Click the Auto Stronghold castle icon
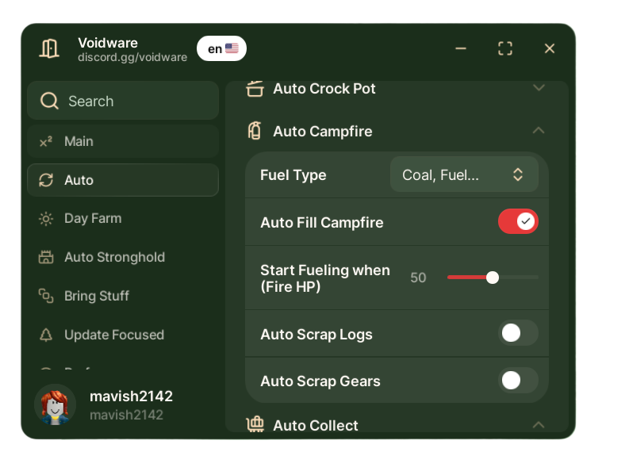This screenshot has height=475, width=629. tap(46, 257)
